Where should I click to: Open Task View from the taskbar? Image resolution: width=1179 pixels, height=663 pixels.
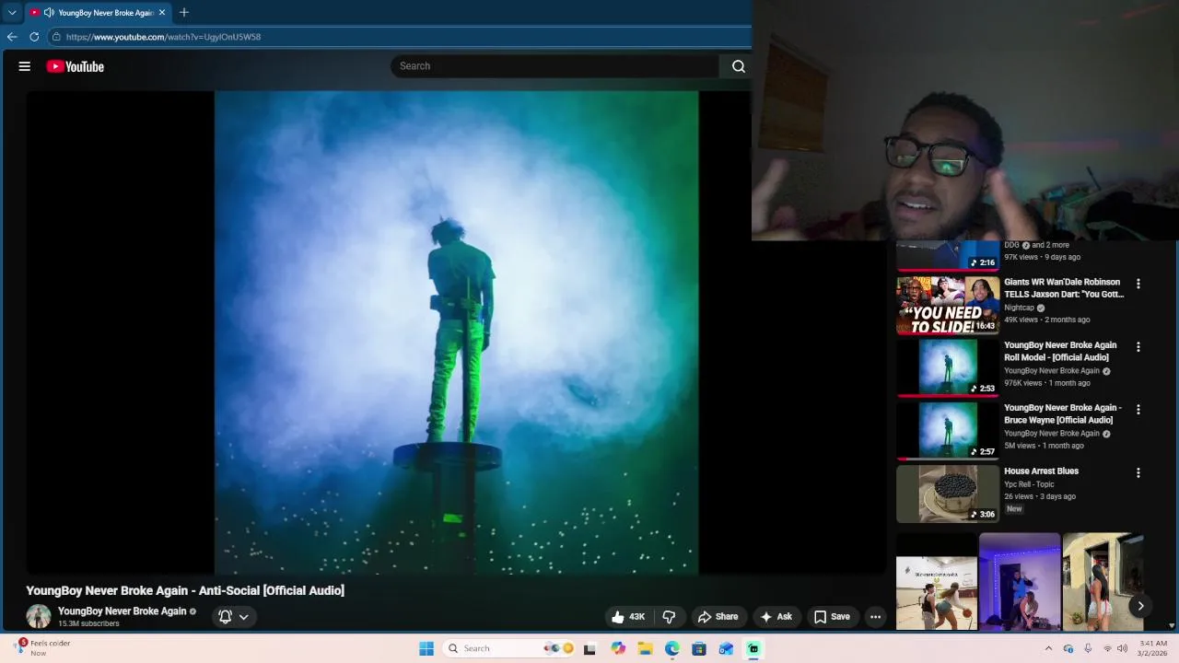(x=589, y=648)
